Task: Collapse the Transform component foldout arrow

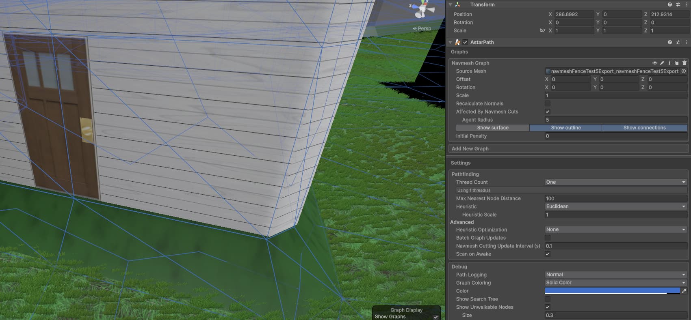Action: [450, 4]
